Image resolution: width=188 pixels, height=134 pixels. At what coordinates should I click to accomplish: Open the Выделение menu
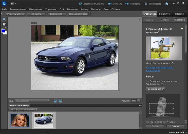[x=73, y=9]
